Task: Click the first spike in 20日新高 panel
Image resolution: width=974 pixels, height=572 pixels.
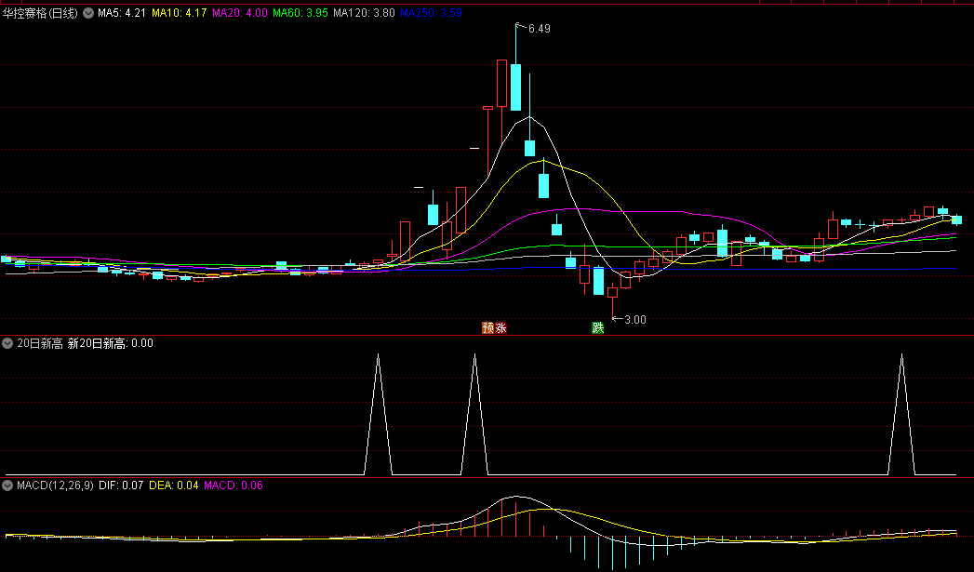Action: 379,414
